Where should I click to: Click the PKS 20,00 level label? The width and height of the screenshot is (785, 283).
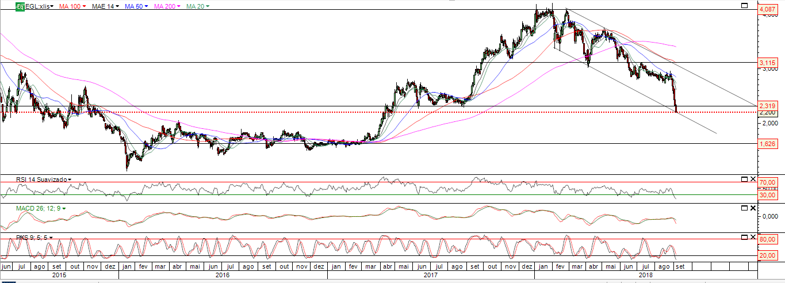pyautogui.click(x=768, y=256)
